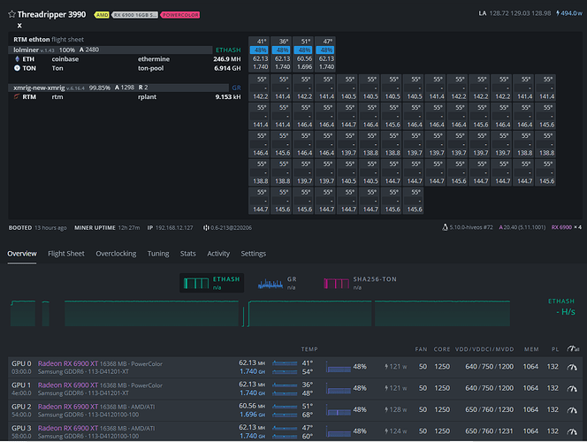Click the GPU 1 Radeon RX 6900 XT name
This screenshot has height=442, width=587.
click(68, 385)
